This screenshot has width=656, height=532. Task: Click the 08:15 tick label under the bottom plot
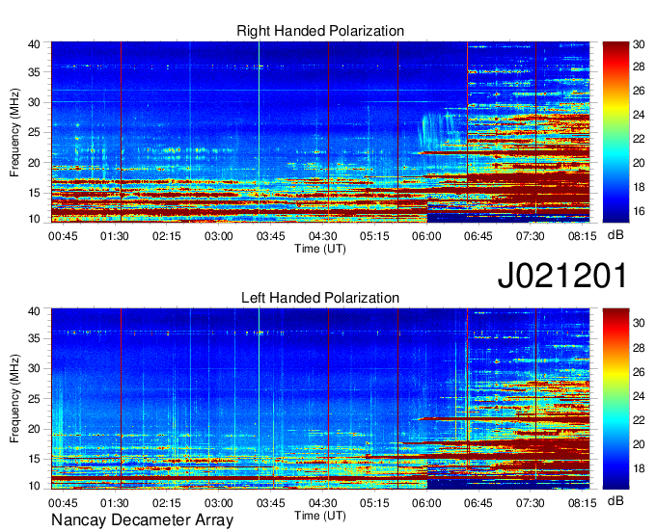pos(583,503)
